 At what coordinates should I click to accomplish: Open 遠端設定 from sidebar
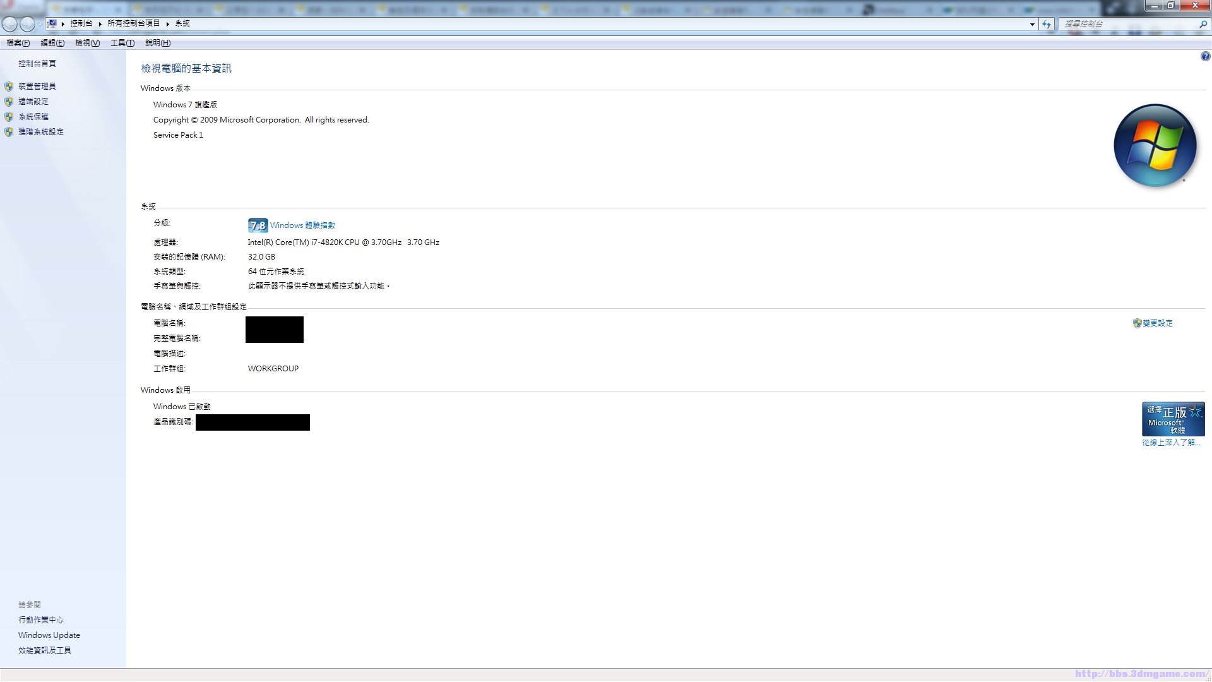pyautogui.click(x=33, y=102)
